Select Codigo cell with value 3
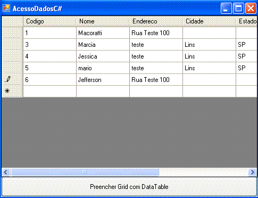This screenshot has width=258, height=198. (49, 44)
